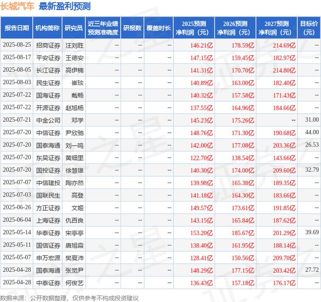Image resolution: width=321 pixels, height=302 pixels.
Task: Select the 报告日期 column header
Action: tap(17, 28)
